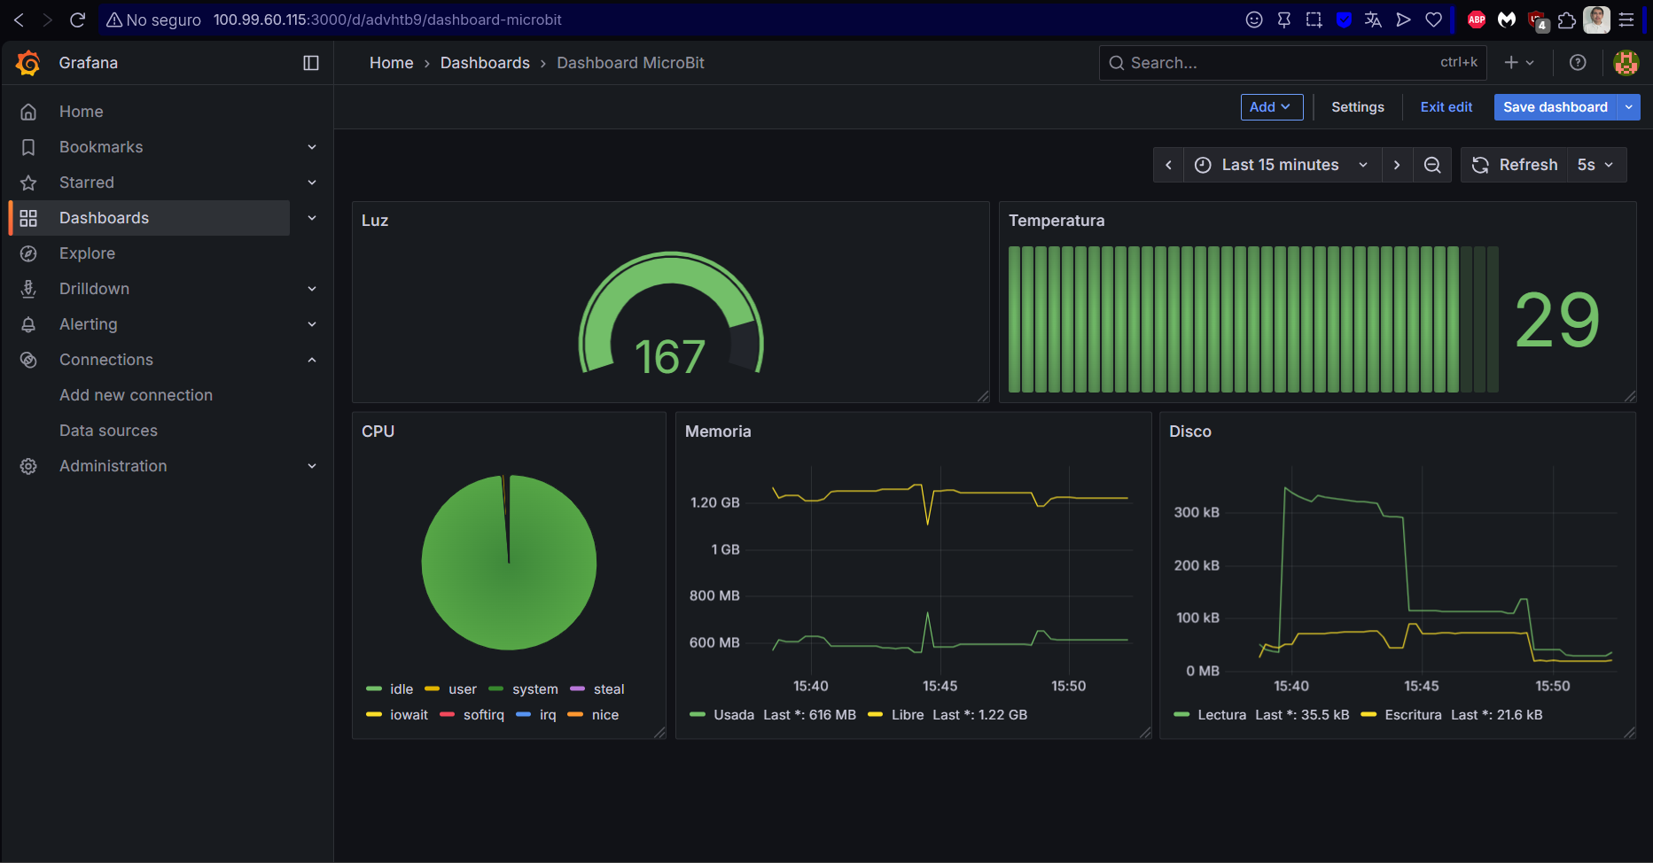Collapse the Connections section chevron
The width and height of the screenshot is (1653, 863).
click(x=312, y=360)
